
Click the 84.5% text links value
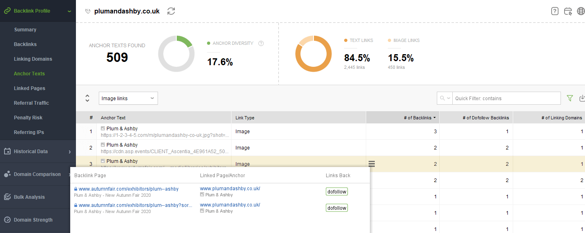click(x=357, y=58)
